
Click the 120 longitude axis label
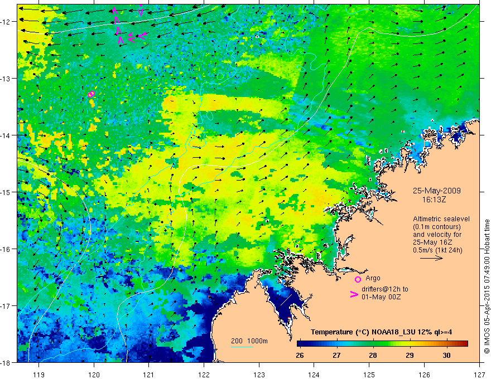point(94,375)
